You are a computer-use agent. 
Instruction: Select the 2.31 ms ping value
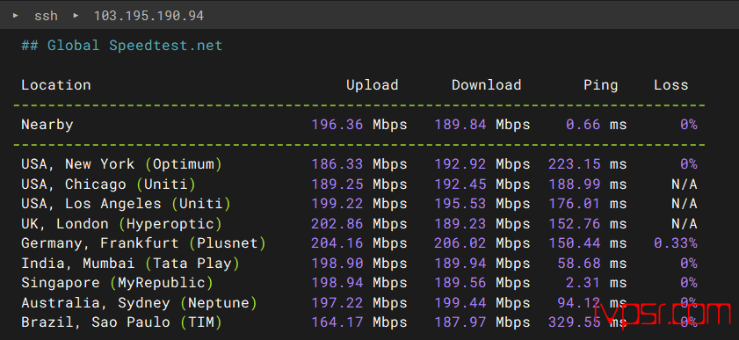point(596,283)
